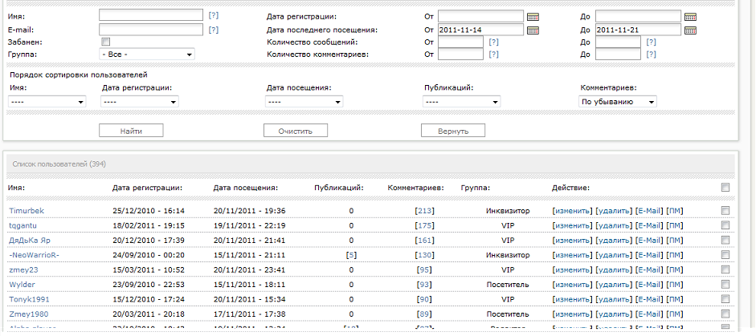Click help [?] beside message count From field
The height and width of the screenshot is (336, 756).
tap(493, 42)
